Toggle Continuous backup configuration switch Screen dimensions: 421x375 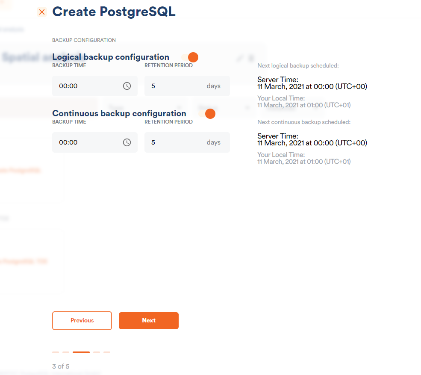pos(207,114)
